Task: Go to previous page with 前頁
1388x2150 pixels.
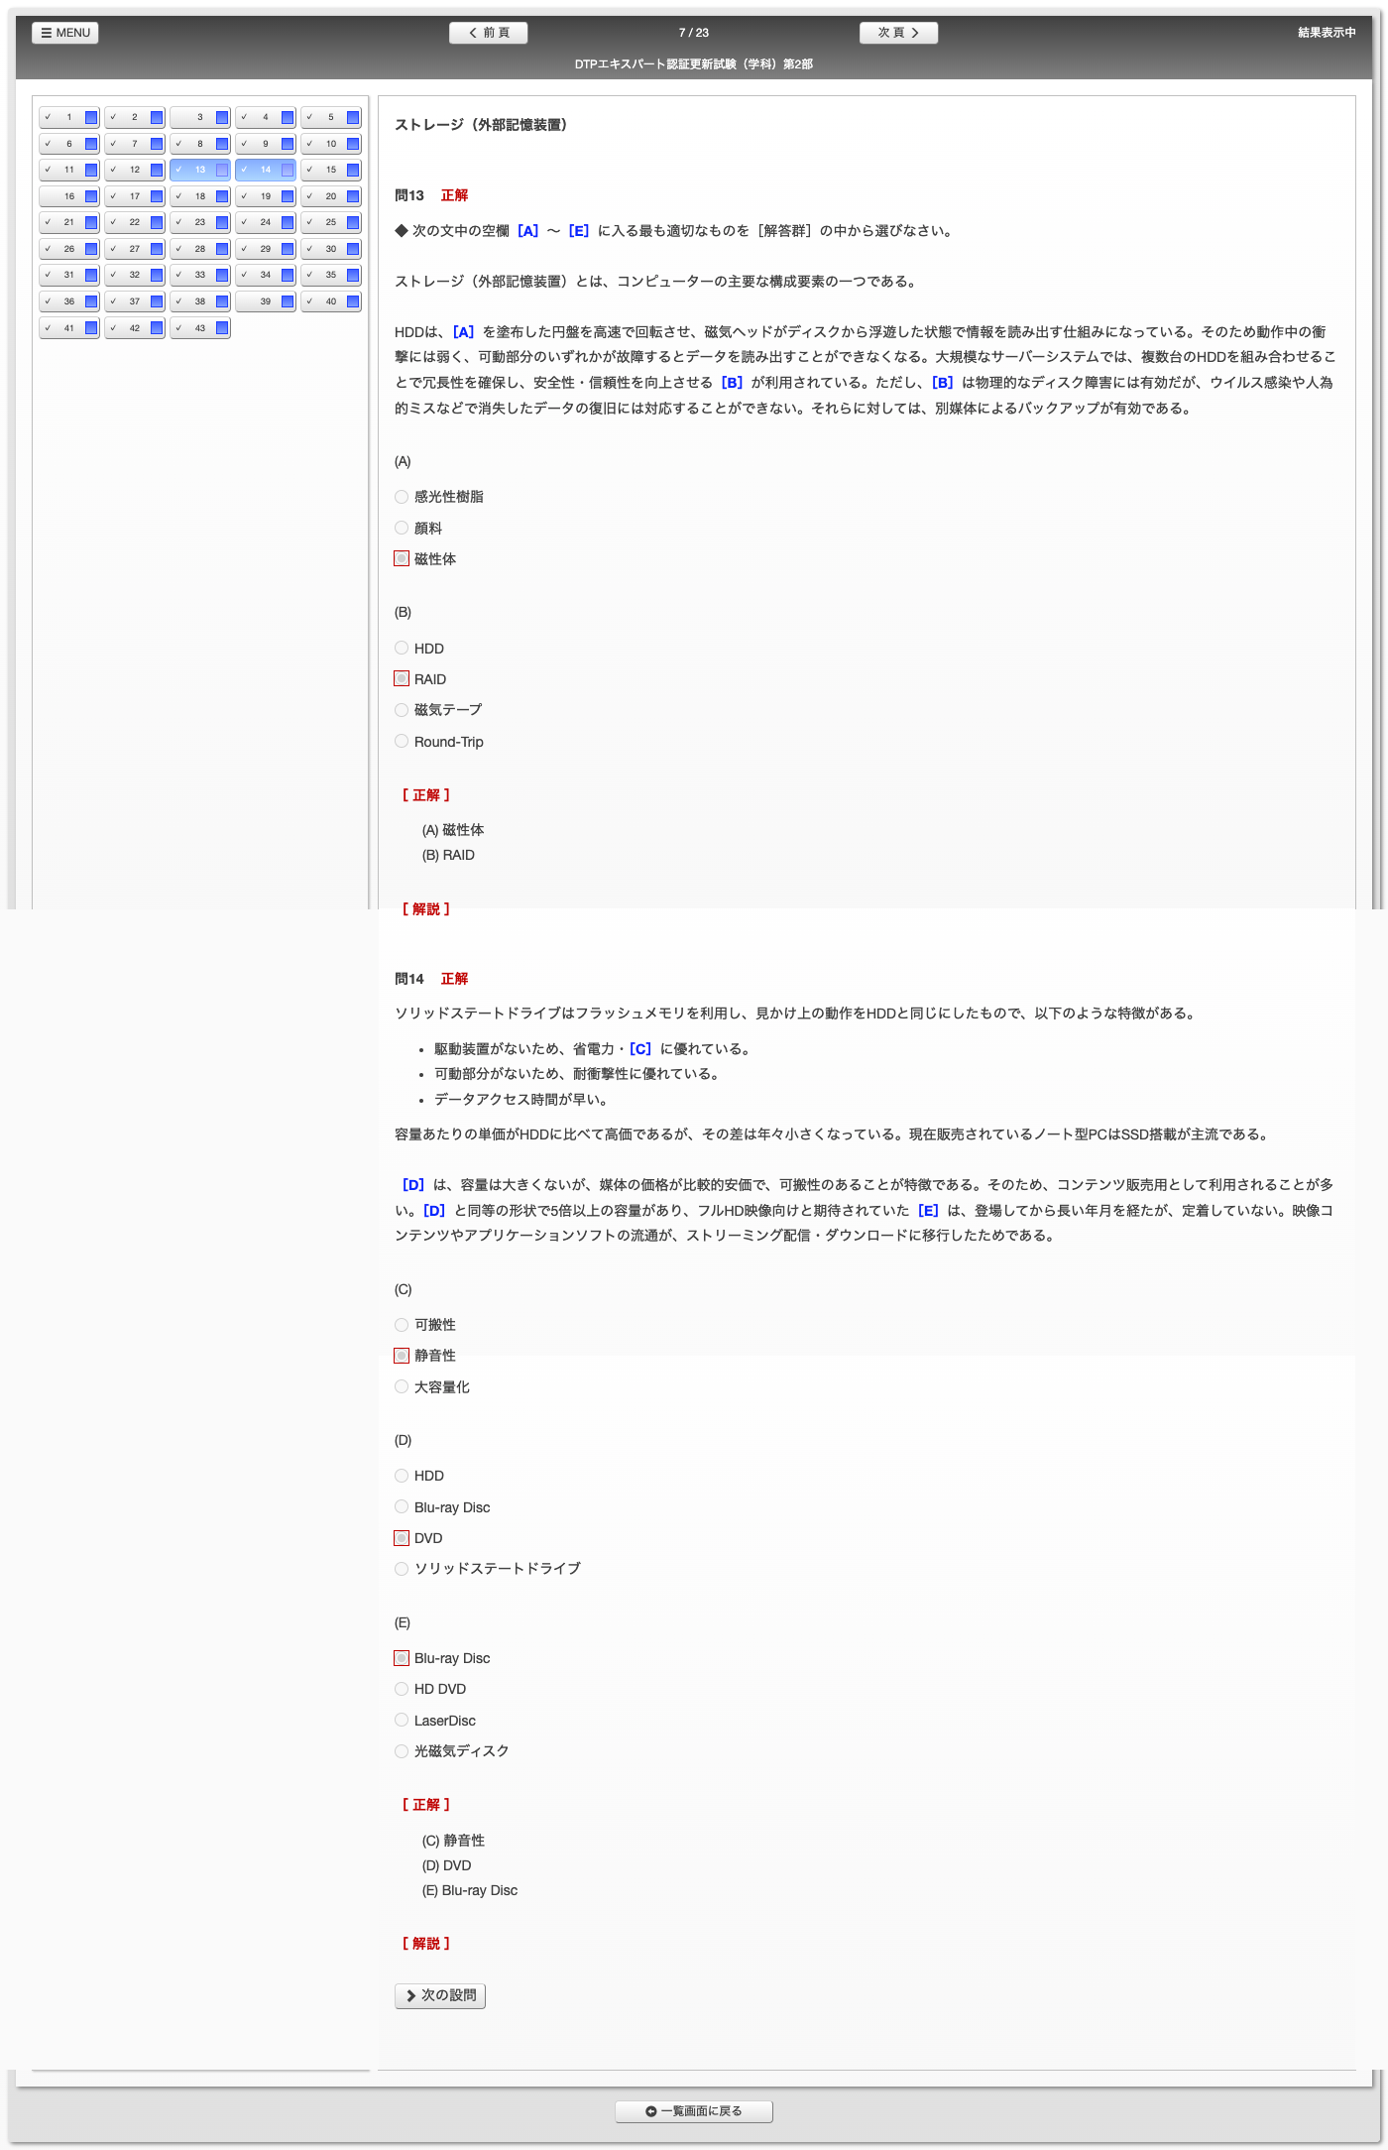Action: (488, 33)
